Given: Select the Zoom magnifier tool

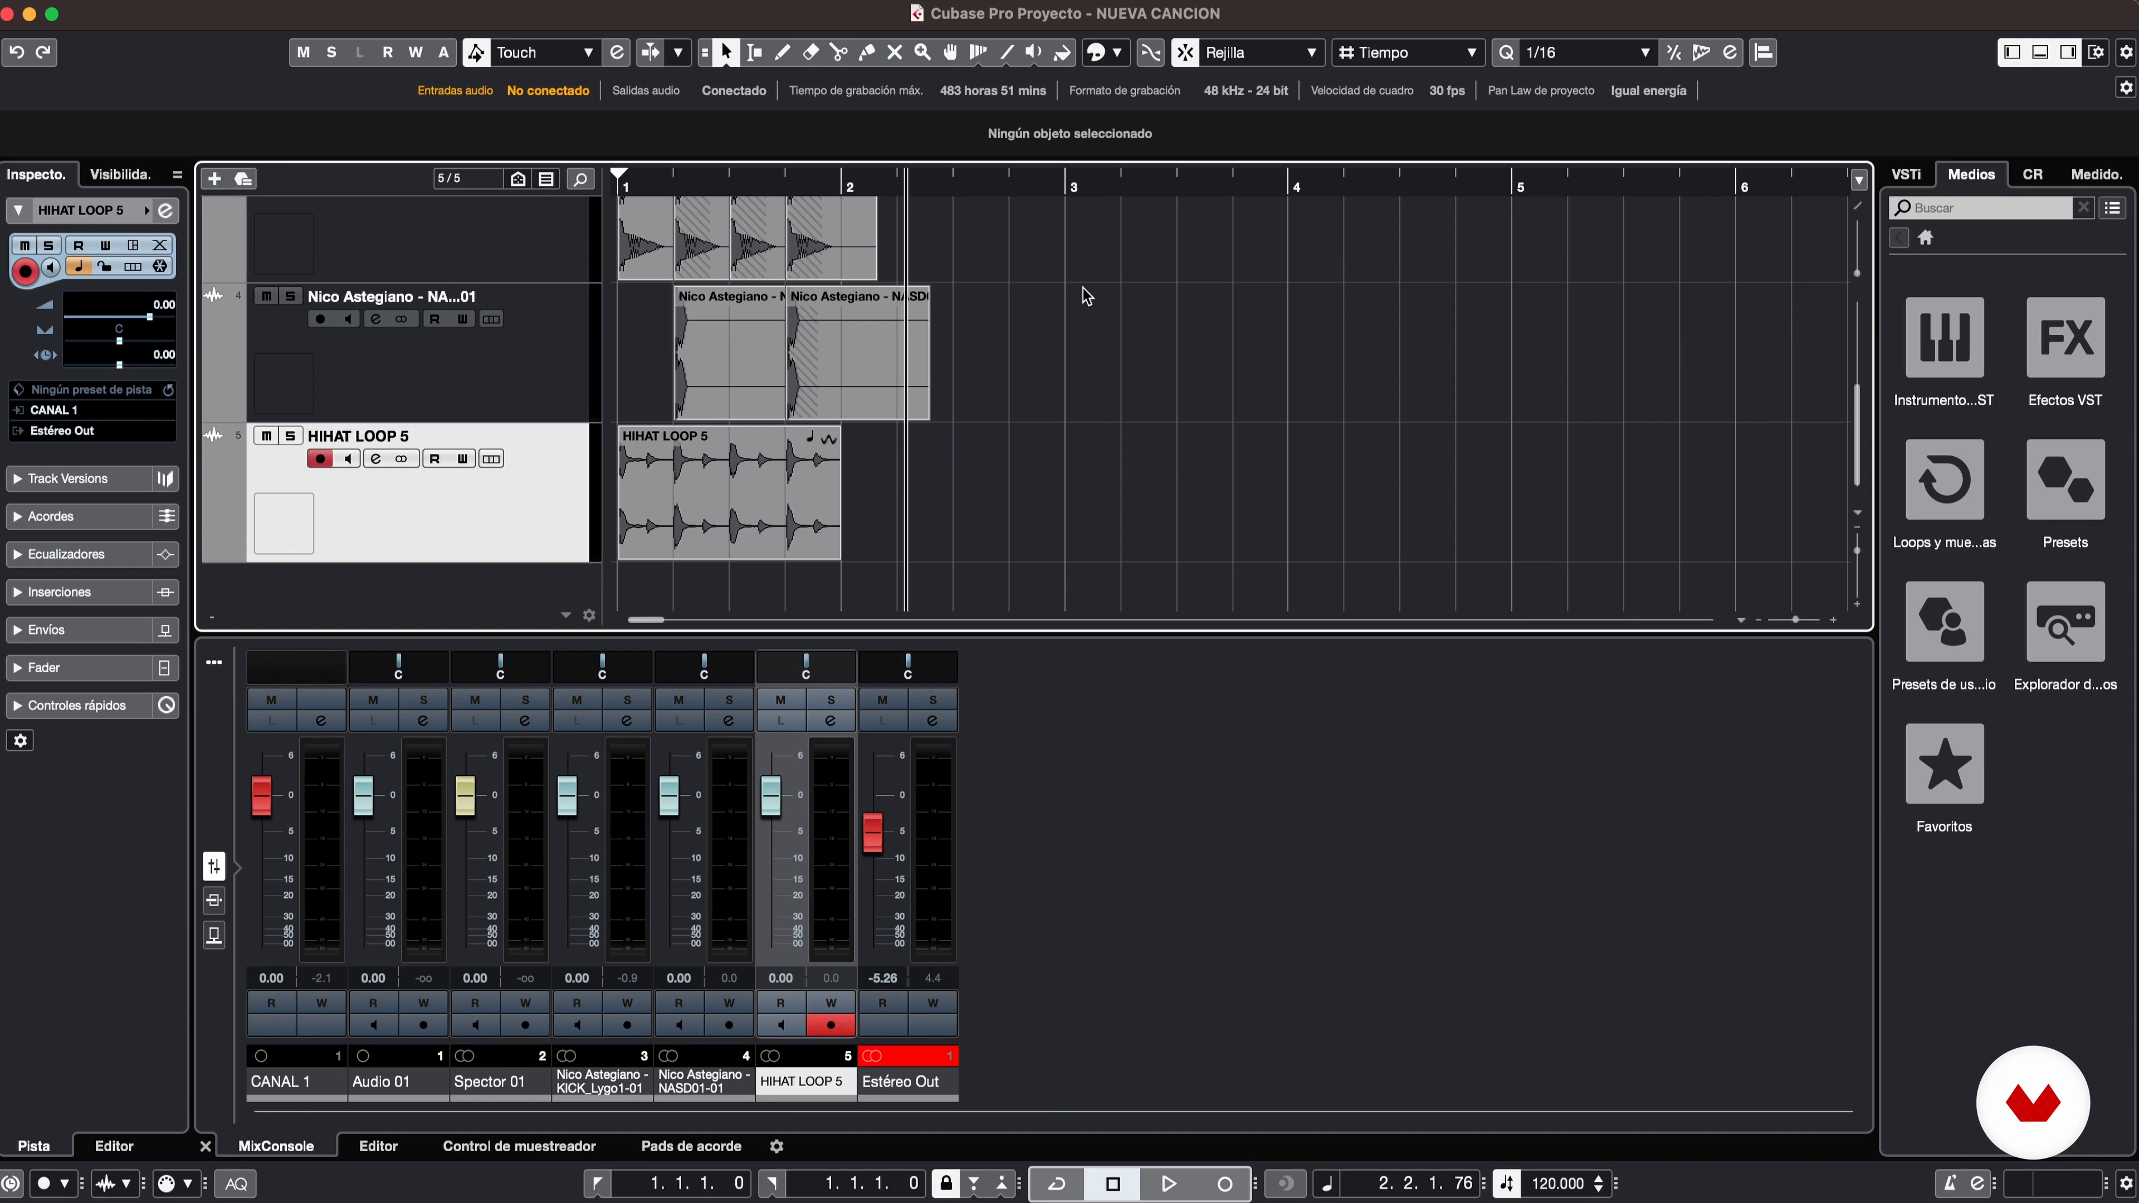Looking at the screenshot, I should point(922,52).
